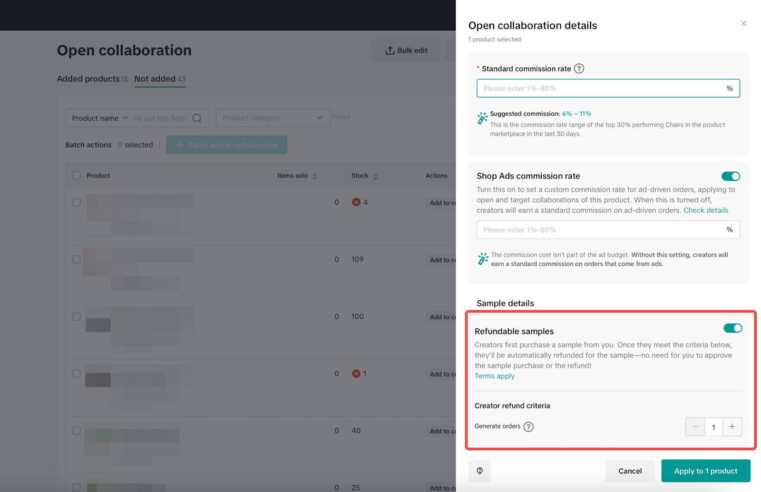The image size is (761, 492).
Task: Check the select-all products checkbox
Action: (76, 175)
